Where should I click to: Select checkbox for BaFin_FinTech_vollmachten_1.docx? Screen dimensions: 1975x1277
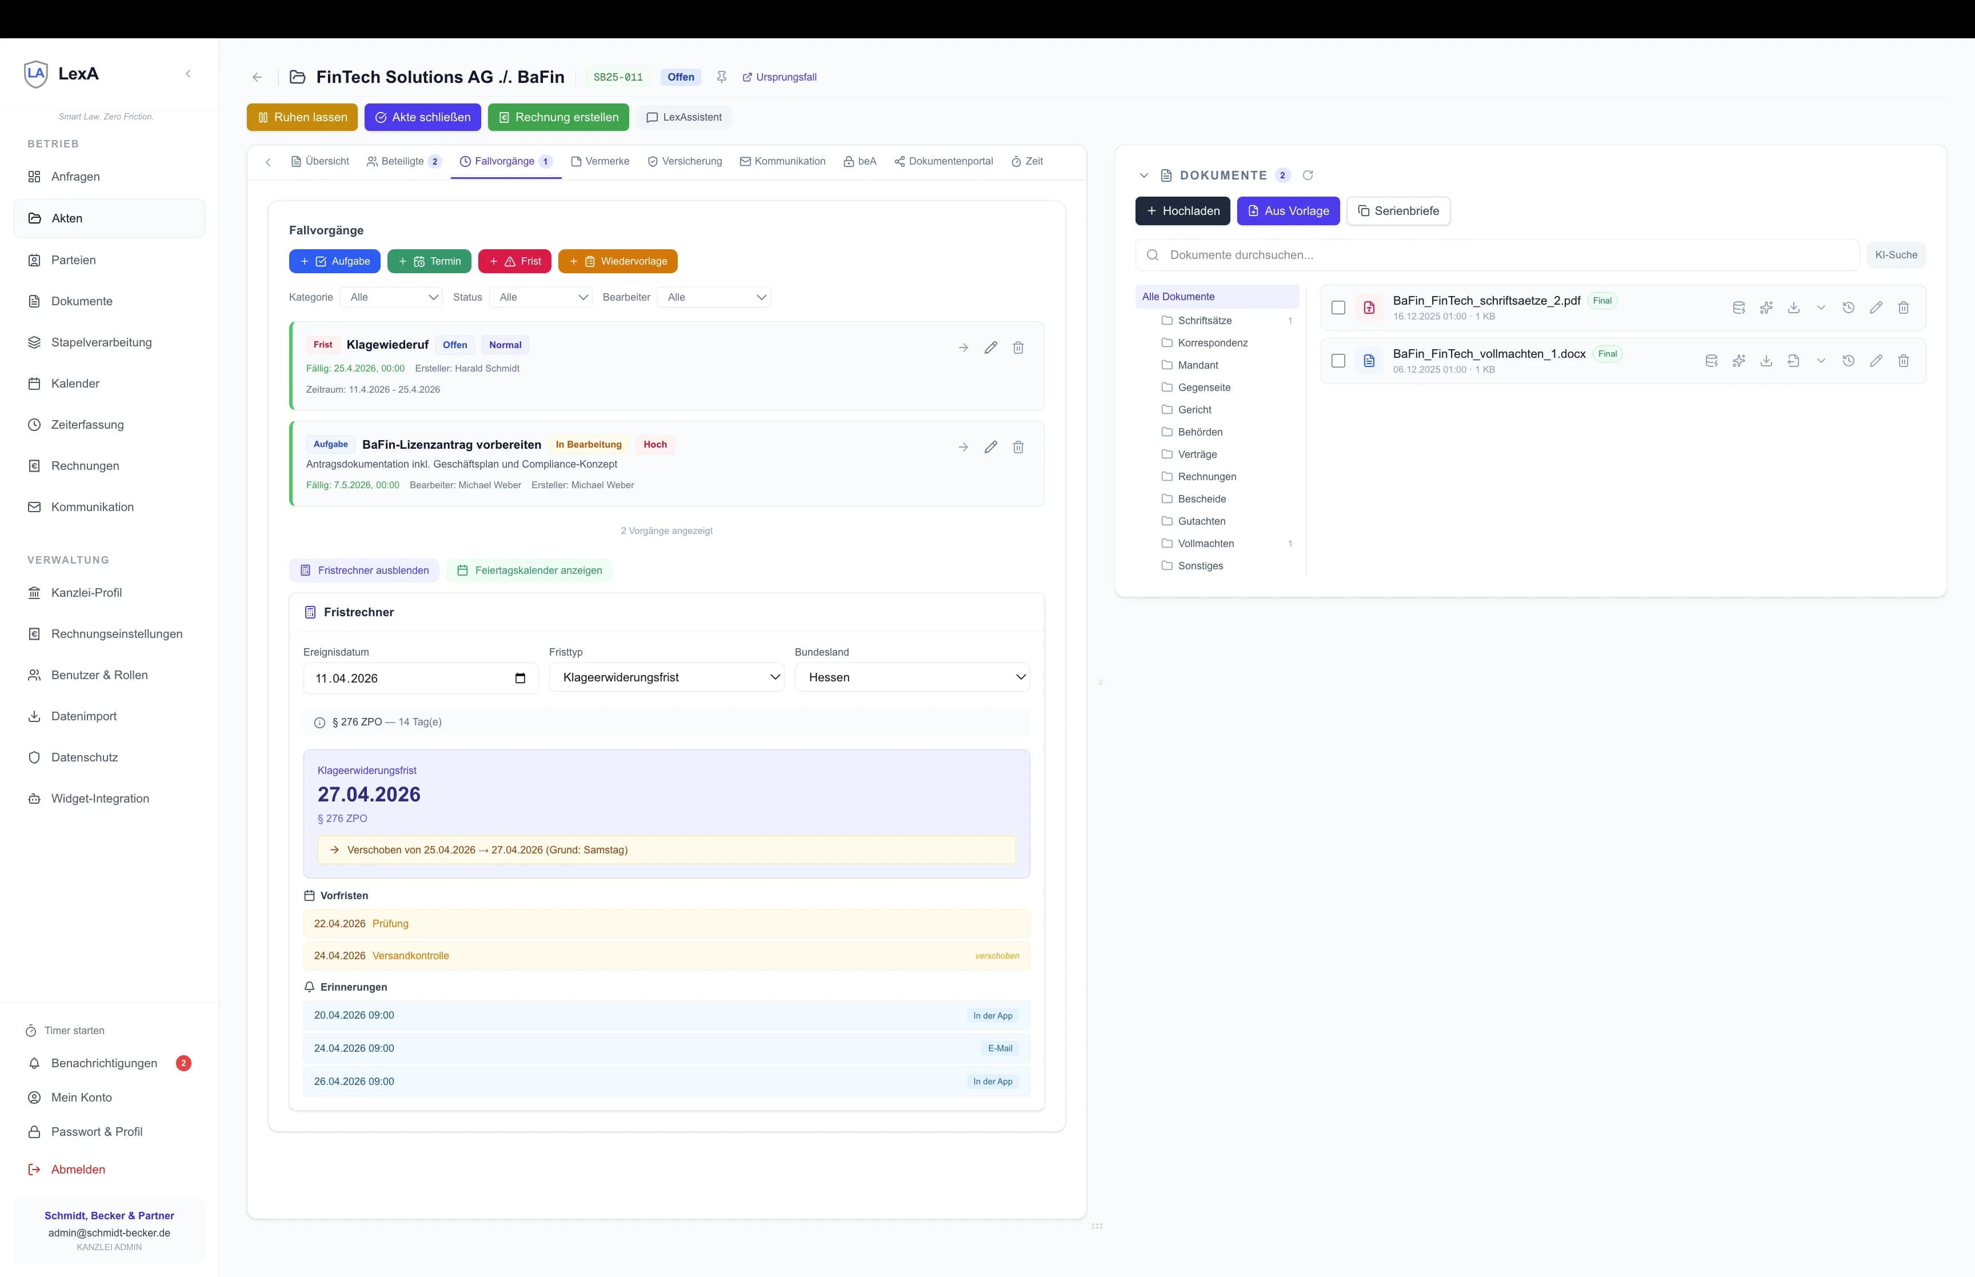[x=1338, y=361]
